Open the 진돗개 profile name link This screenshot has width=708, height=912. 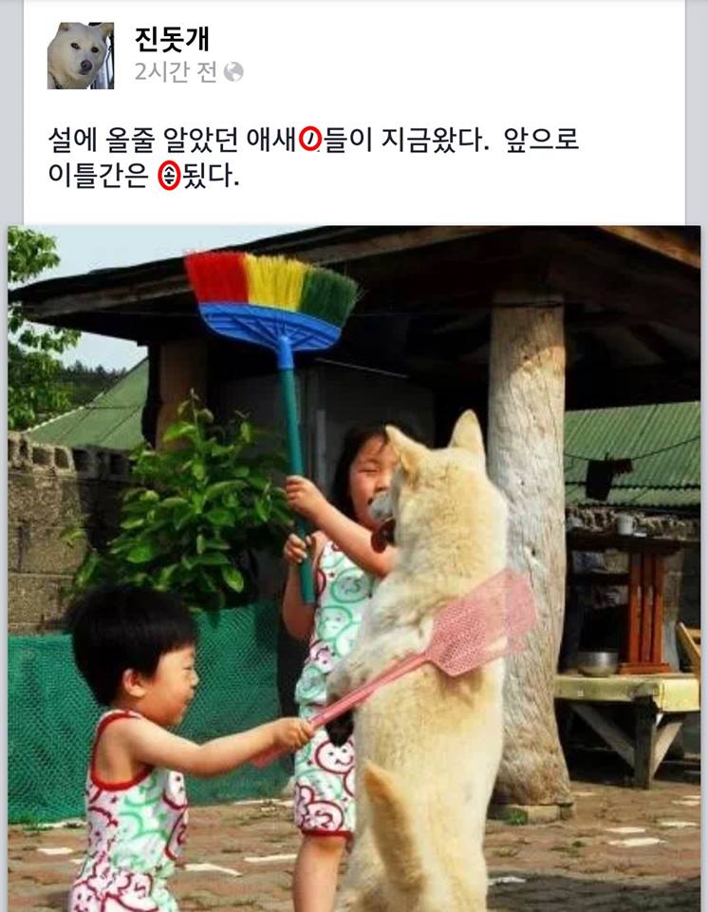click(172, 39)
